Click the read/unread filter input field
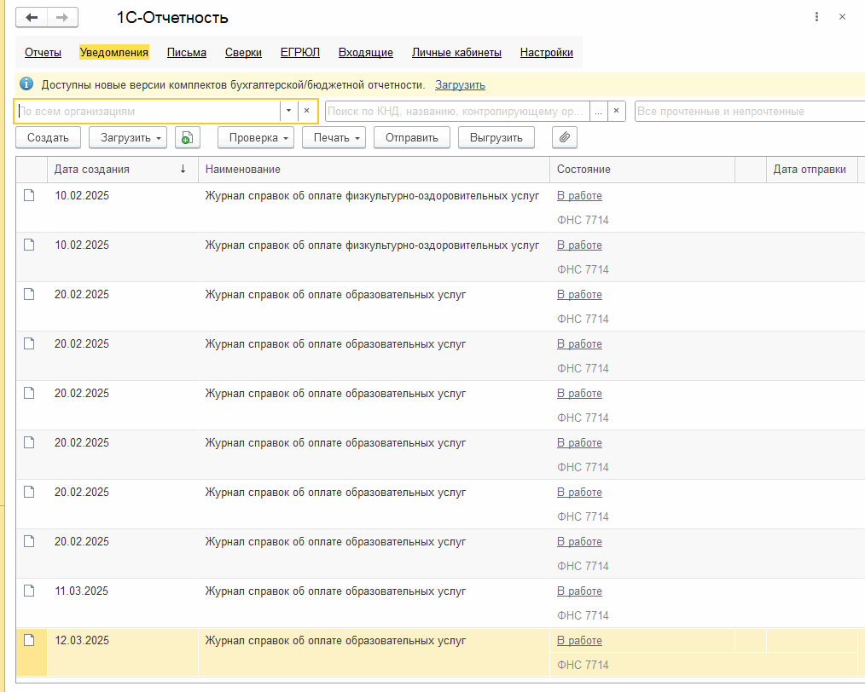 click(747, 112)
